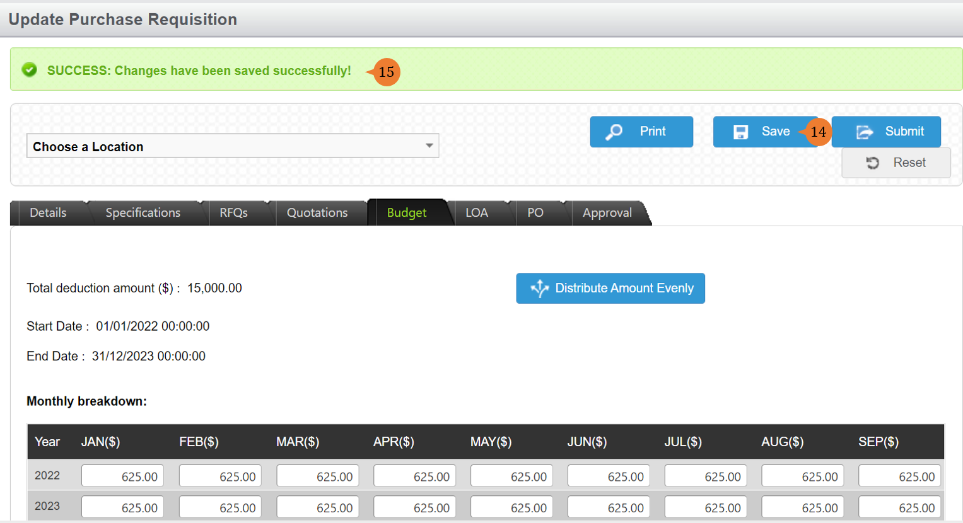Click the Update Purchase Requisition title

click(x=123, y=20)
